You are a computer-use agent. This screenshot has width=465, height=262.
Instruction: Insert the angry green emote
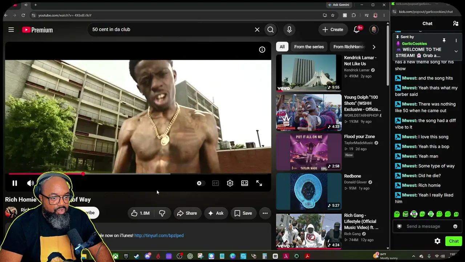tap(405, 214)
